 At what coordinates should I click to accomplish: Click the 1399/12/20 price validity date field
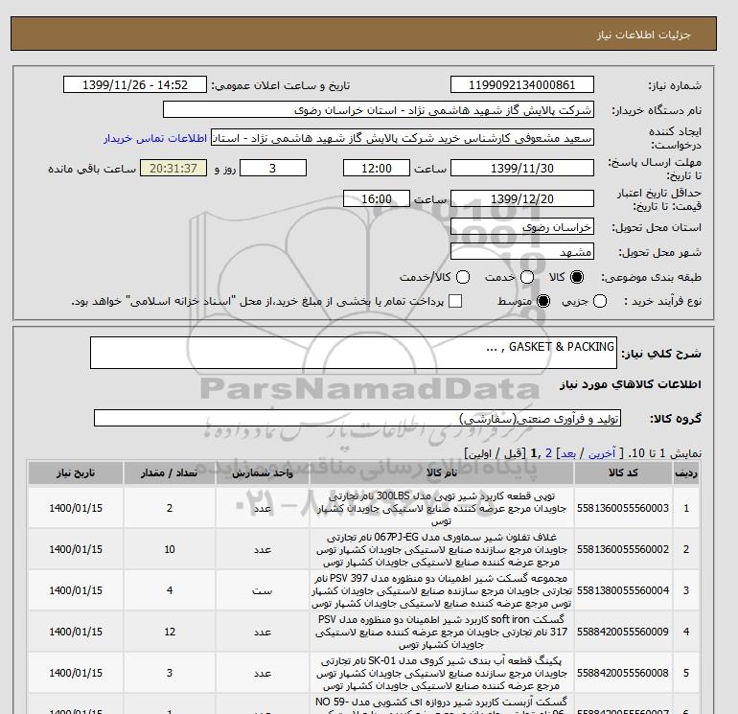point(522,198)
